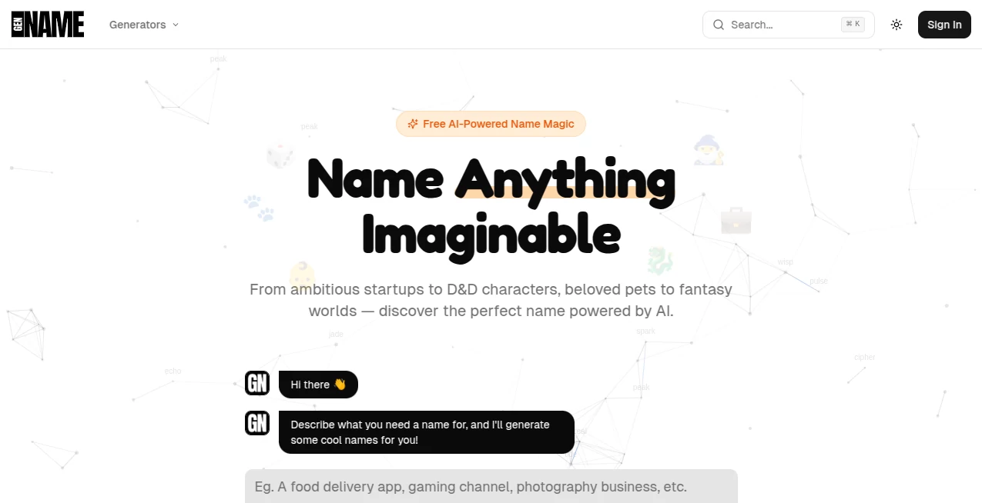Click the GenName logo in the header
This screenshot has width=982, height=503.
(x=47, y=24)
